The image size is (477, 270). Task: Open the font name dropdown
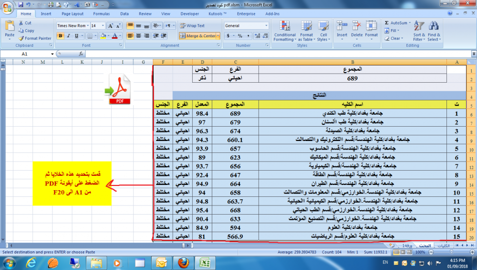pyautogui.click(x=88, y=26)
